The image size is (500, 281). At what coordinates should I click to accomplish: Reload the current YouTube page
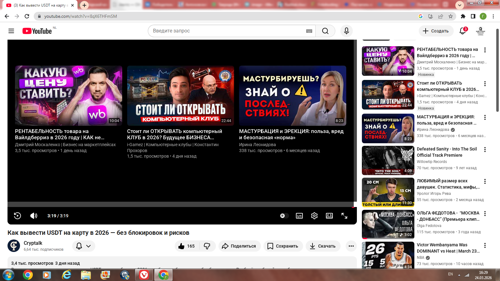(x=27, y=16)
